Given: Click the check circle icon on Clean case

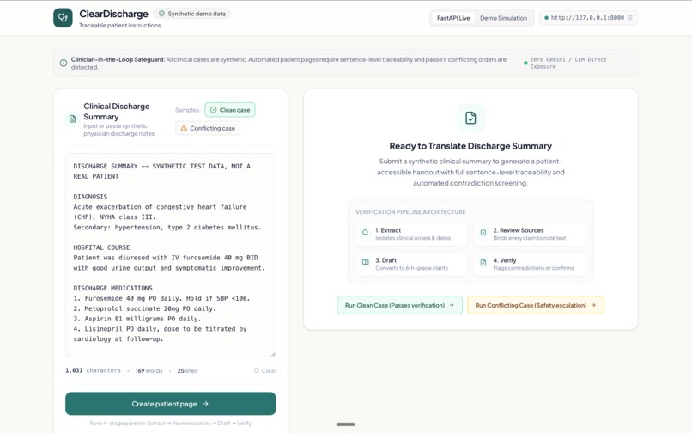Looking at the screenshot, I should [x=213, y=110].
